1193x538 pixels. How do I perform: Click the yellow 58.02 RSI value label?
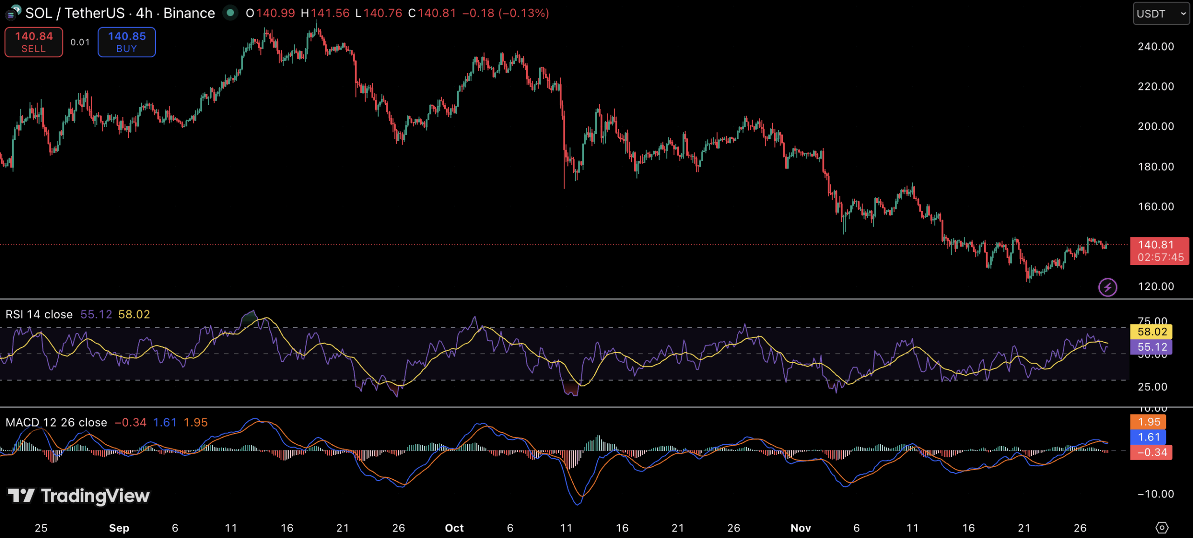(x=1152, y=331)
